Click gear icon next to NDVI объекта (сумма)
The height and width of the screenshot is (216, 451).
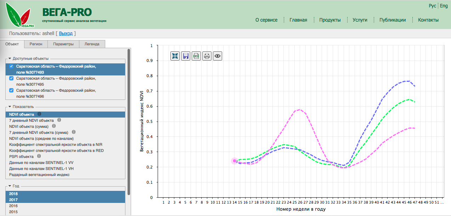(x=54, y=126)
